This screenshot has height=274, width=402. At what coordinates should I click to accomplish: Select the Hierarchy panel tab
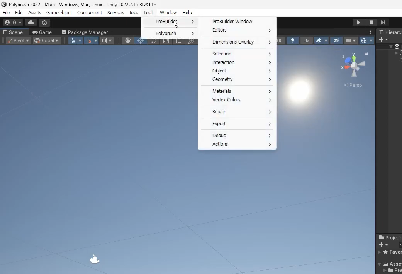tap(390, 32)
